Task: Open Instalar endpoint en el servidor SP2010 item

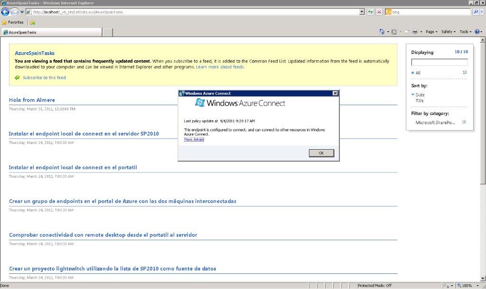Action: (84, 134)
